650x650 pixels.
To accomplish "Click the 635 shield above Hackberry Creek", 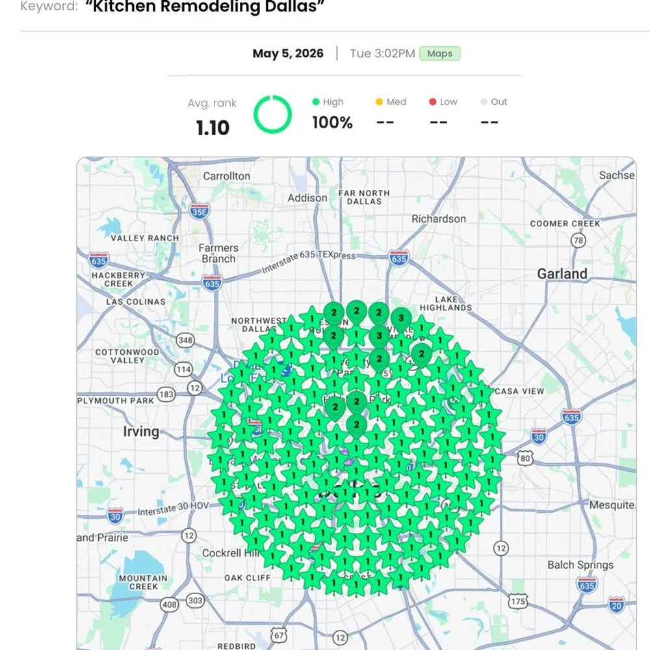I will click(x=99, y=261).
